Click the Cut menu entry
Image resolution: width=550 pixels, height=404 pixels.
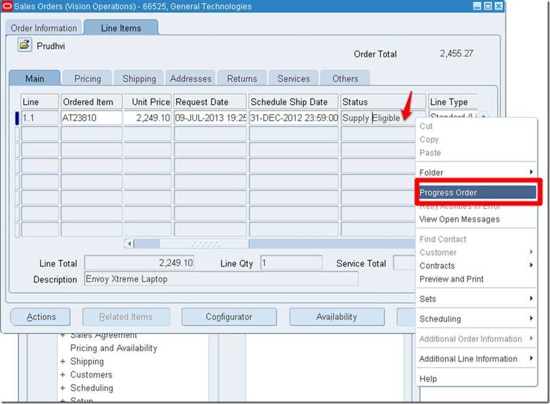coord(477,126)
